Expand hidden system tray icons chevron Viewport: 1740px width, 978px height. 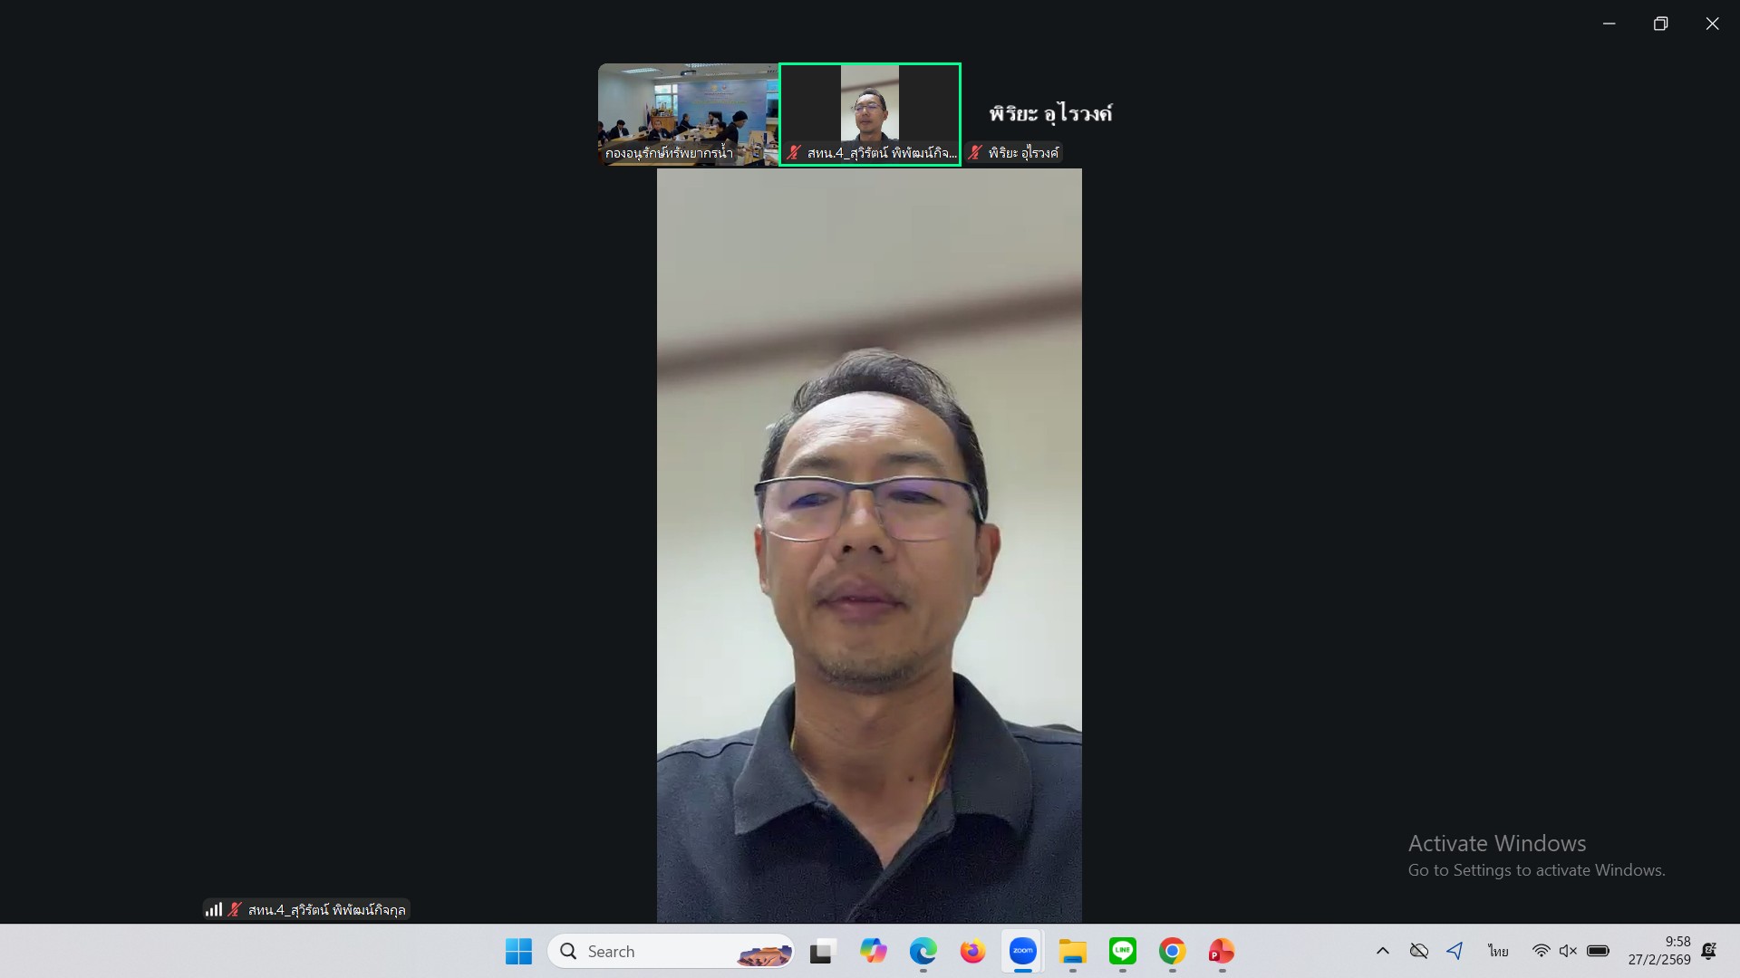(x=1382, y=951)
